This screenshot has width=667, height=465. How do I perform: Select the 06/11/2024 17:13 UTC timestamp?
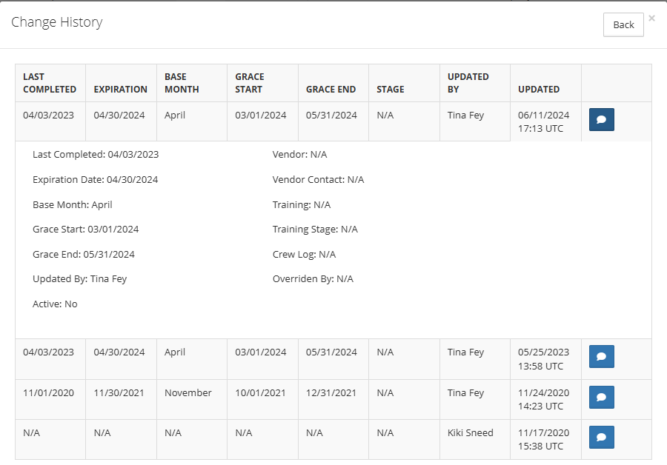tap(543, 121)
